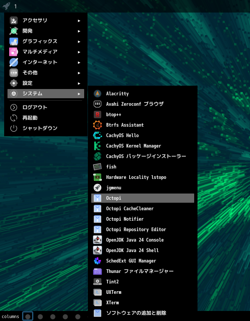This screenshot has height=321, width=250.
Task: Click the shutdown power icon
Action: pyautogui.click(x=14, y=128)
